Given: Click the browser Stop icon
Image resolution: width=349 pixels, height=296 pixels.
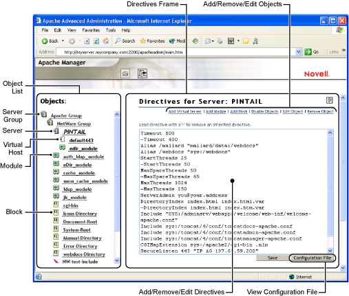Looking at the screenshot, I should [87, 41].
